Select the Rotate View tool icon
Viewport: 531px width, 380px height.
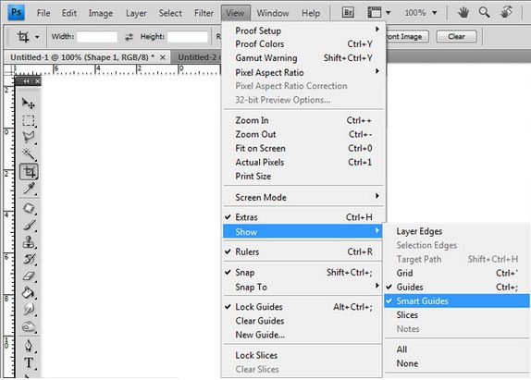506,13
